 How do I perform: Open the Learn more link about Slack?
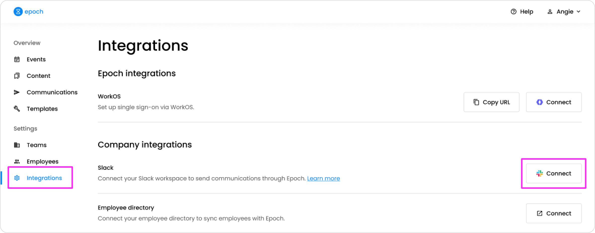323,178
